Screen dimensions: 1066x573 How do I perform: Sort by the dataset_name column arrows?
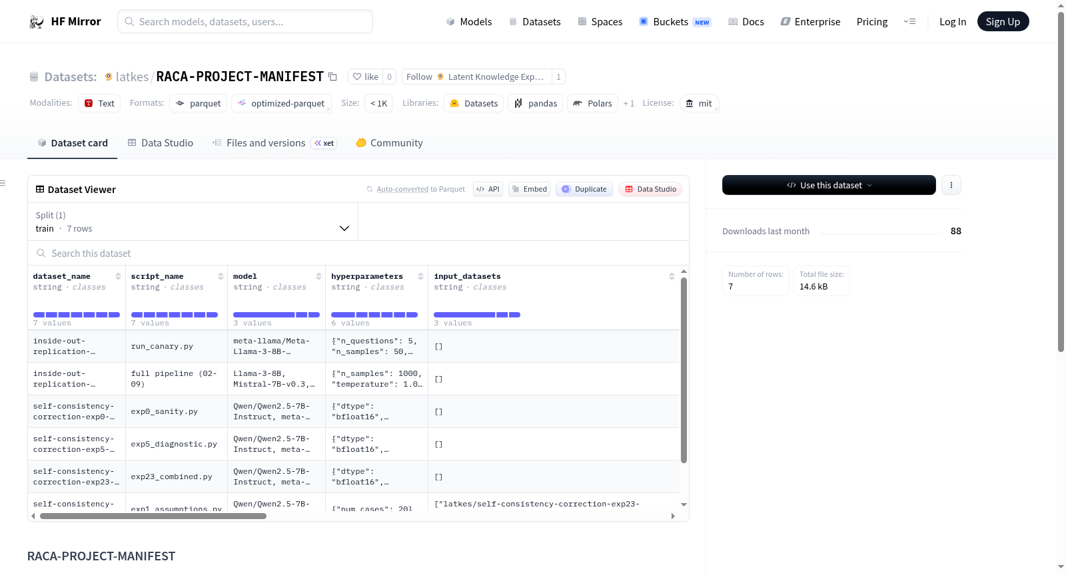click(118, 276)
